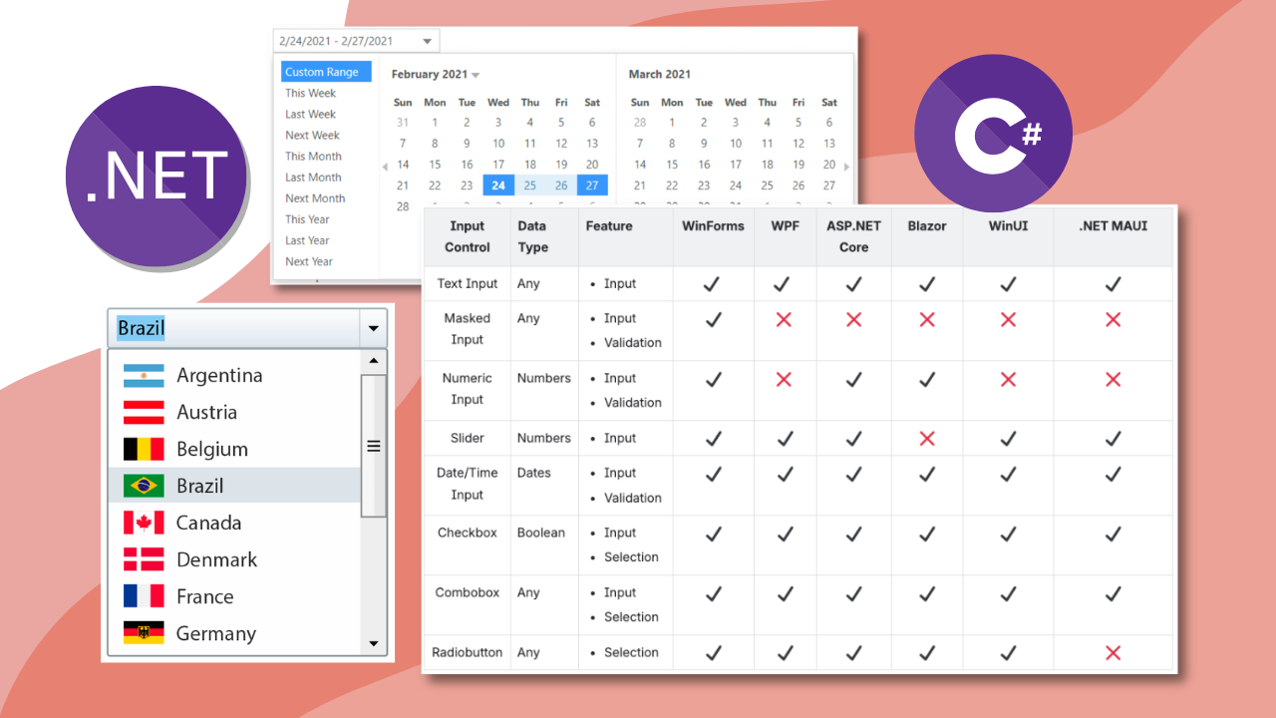
Task: Click checkmark for Combobox ASP.NET Core
Action: 853,593
